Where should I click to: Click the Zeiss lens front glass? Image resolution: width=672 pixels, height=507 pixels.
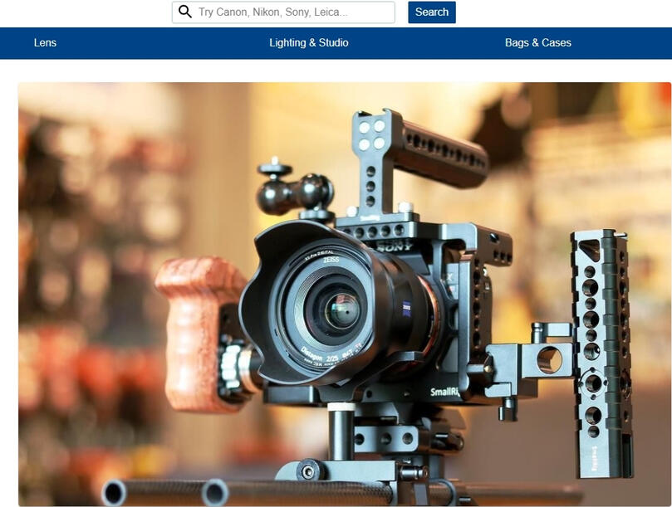[340, 310]
